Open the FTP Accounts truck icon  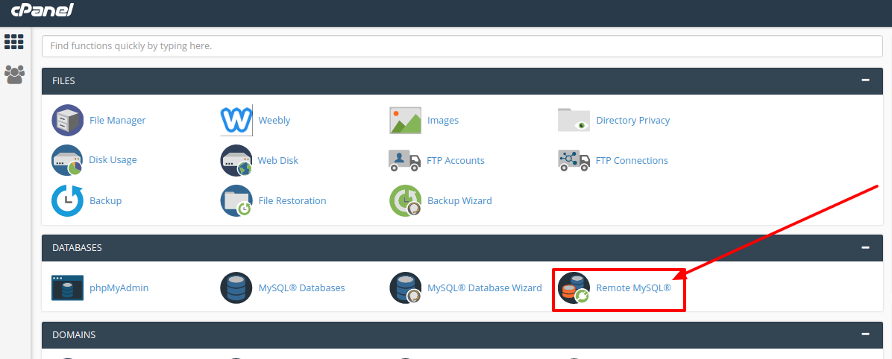(404, 160)
